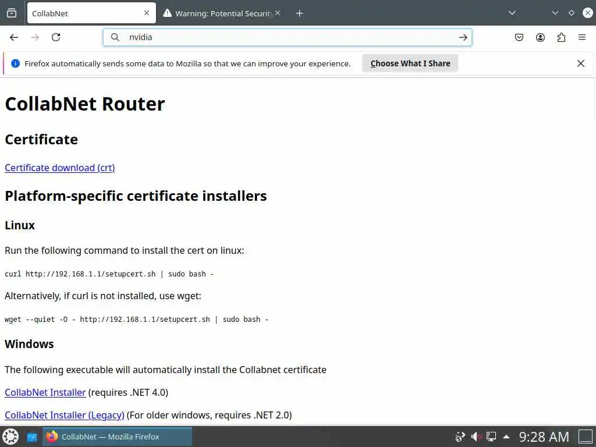Select the CollabNet — Mozilla Firefox taskbar entry
Image resolution: width=596 pixels, height=447 pixels.
117,437
